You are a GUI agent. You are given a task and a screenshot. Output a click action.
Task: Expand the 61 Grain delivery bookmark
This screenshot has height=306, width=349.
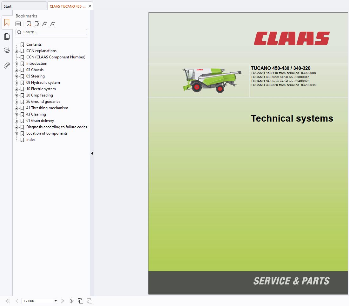(x=16, y=121)
